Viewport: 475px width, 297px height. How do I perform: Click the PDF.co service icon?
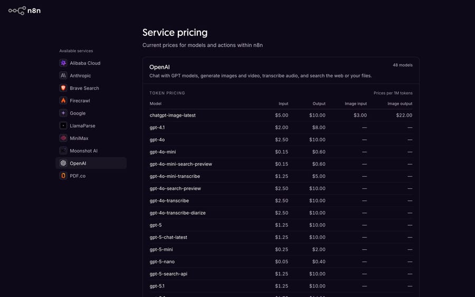63,176
